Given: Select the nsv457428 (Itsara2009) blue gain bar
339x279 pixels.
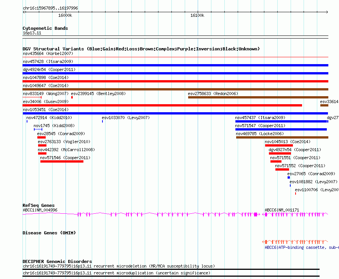Looking at the screenshot, I should click(175, 65).
